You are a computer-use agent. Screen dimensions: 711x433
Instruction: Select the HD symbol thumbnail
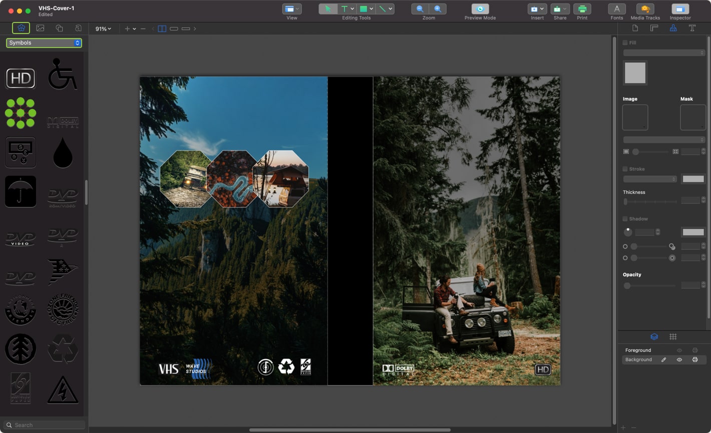click(21, 78)
